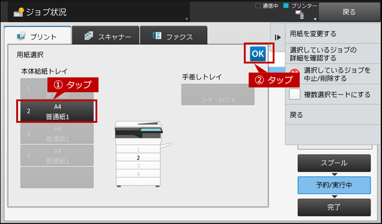Enable 複数選択モードにする checkbox
Screen dimensions: 382x224
[294, 94]
